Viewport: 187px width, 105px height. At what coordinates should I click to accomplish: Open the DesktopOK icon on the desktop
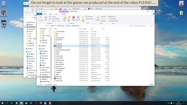(181, 4)
